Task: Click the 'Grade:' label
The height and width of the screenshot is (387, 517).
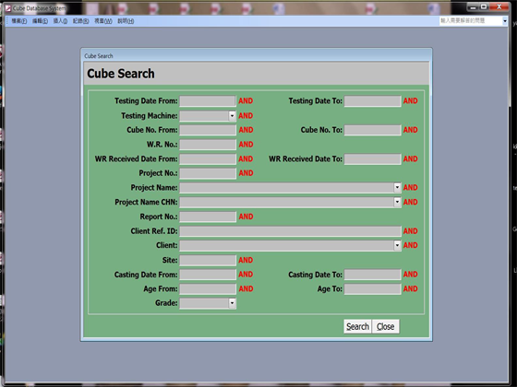Action: pos(166,303)
